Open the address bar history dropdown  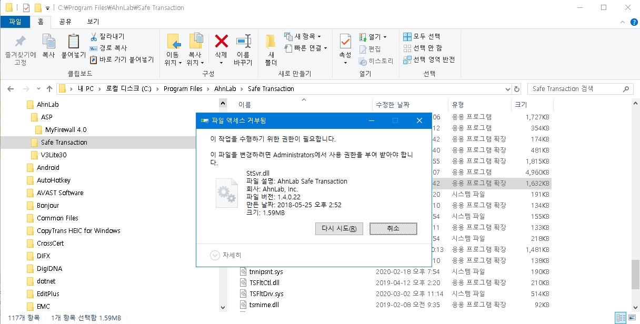[x=507, y=89]
